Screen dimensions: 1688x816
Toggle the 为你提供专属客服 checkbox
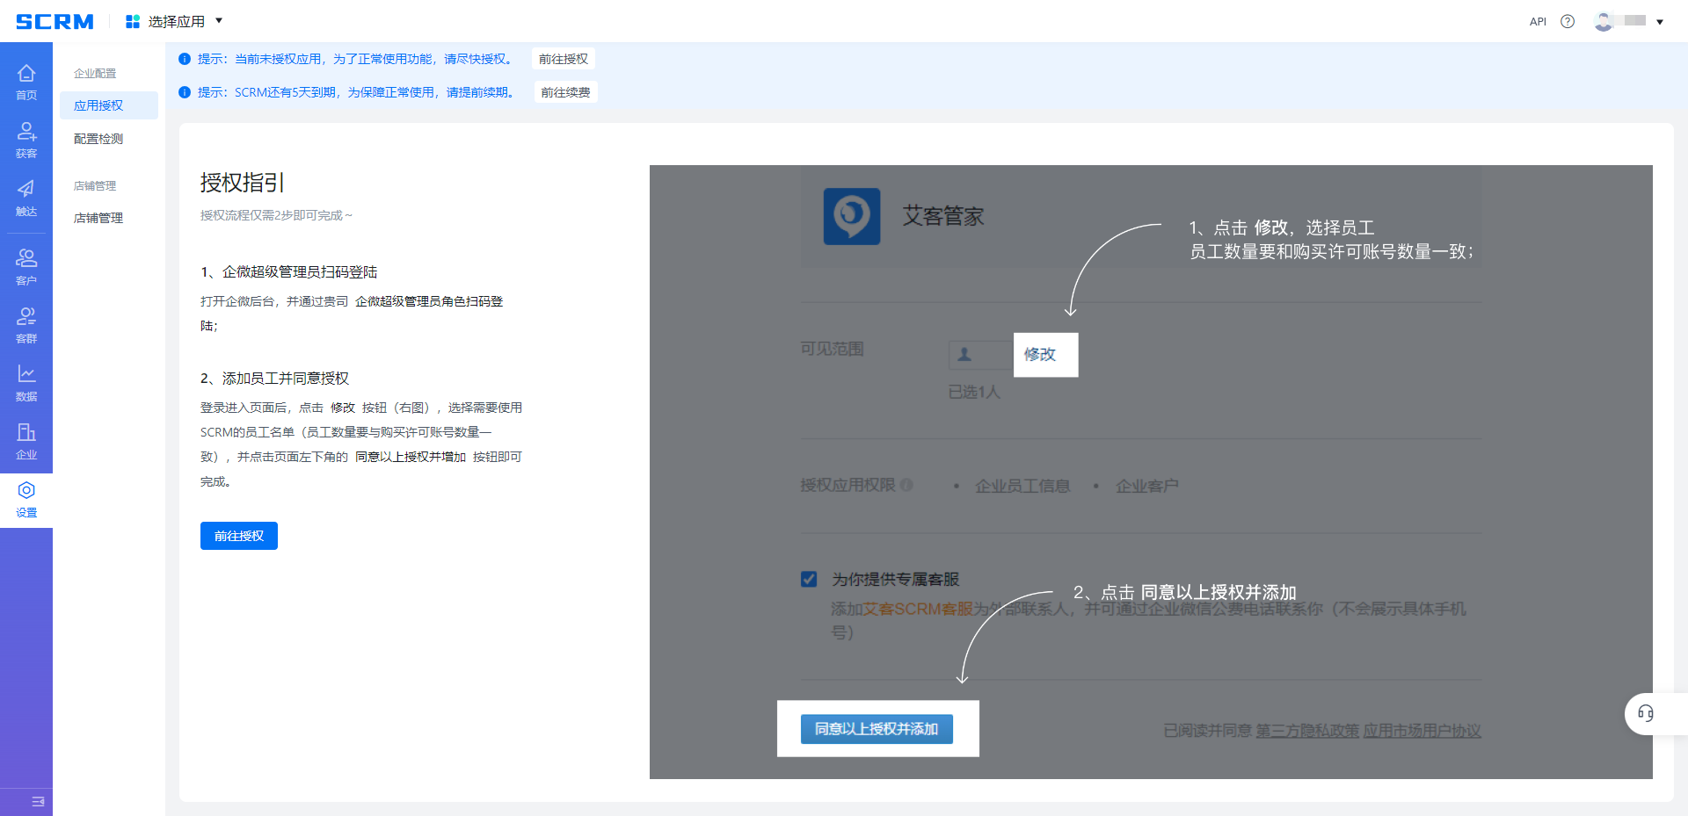(x=809, y=579)
